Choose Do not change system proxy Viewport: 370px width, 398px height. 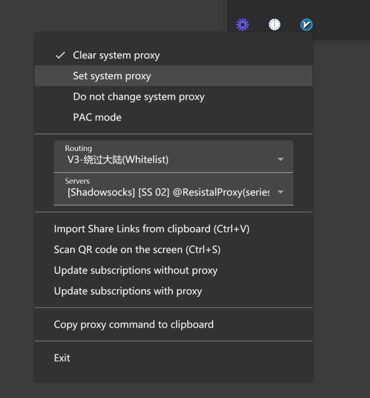(x=138, y=97)
